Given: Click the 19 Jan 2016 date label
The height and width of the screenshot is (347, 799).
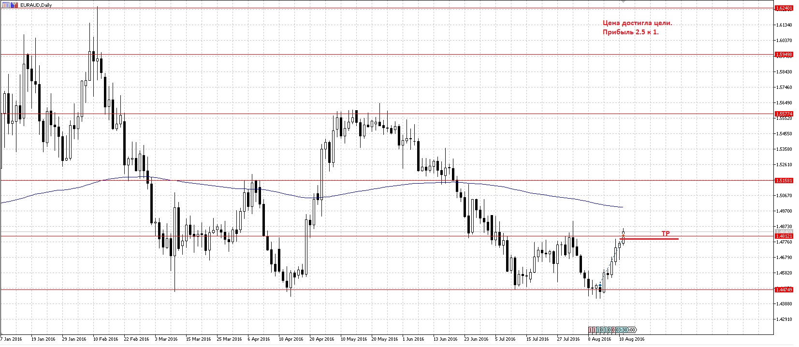Looking at the screenshot, I should [43, 339].
